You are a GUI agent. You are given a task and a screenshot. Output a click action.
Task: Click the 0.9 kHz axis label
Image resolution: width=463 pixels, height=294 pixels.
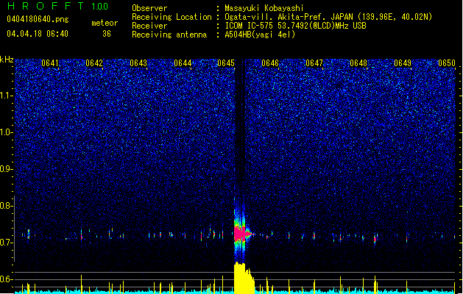(7, 169)
